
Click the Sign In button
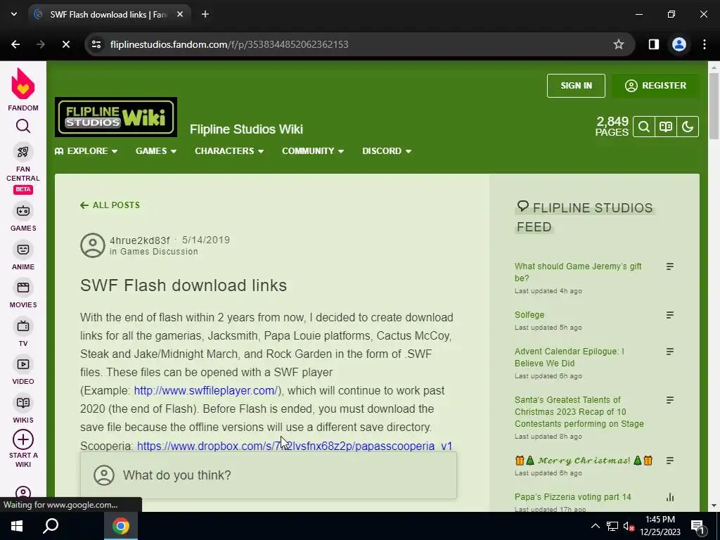[x=576, y=86]
